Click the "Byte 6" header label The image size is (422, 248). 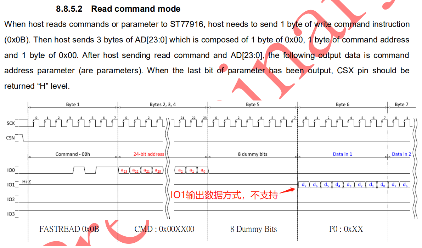342,104
